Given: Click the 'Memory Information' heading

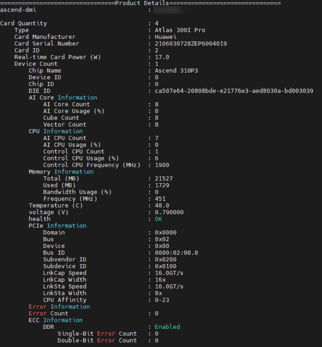Looking at the screenshot, I should [61, 172].
